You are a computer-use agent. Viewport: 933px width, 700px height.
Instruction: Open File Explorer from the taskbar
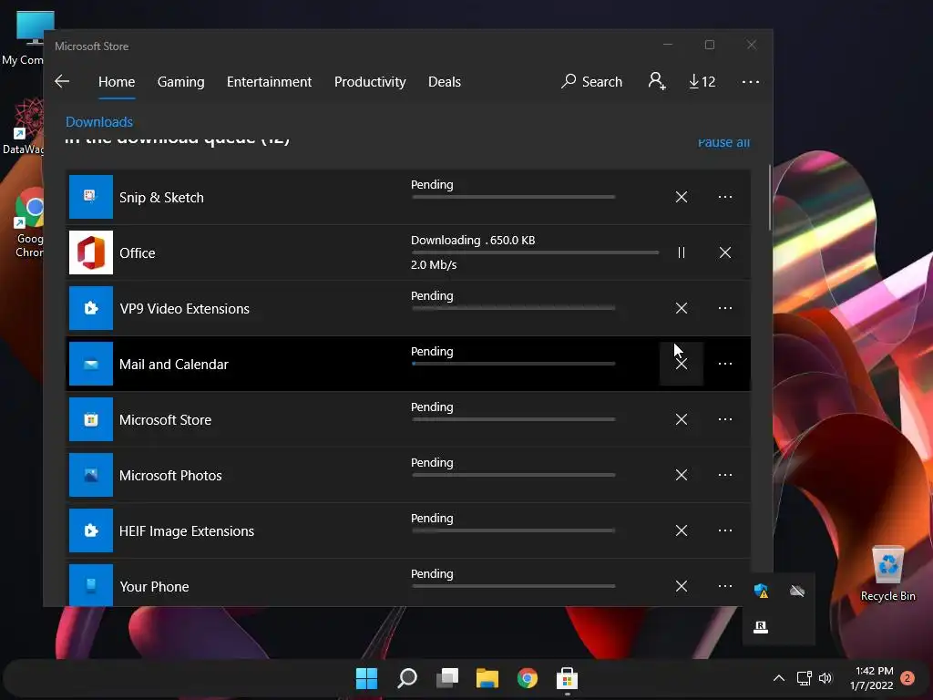[487, 678]
